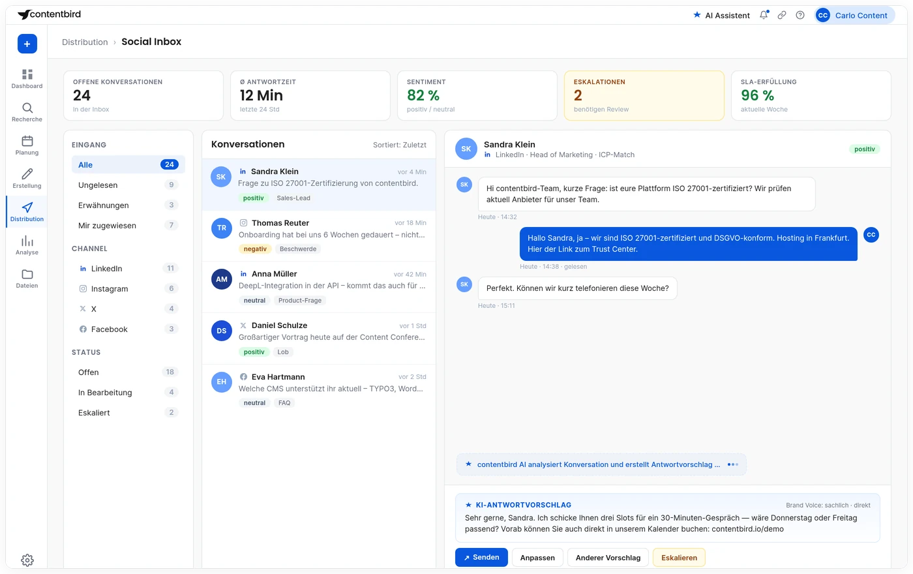Click the blue plus create button
The image size is (913, 574).
point(27,44)
